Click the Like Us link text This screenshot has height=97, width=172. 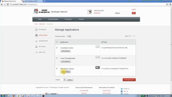coord(126,91)
